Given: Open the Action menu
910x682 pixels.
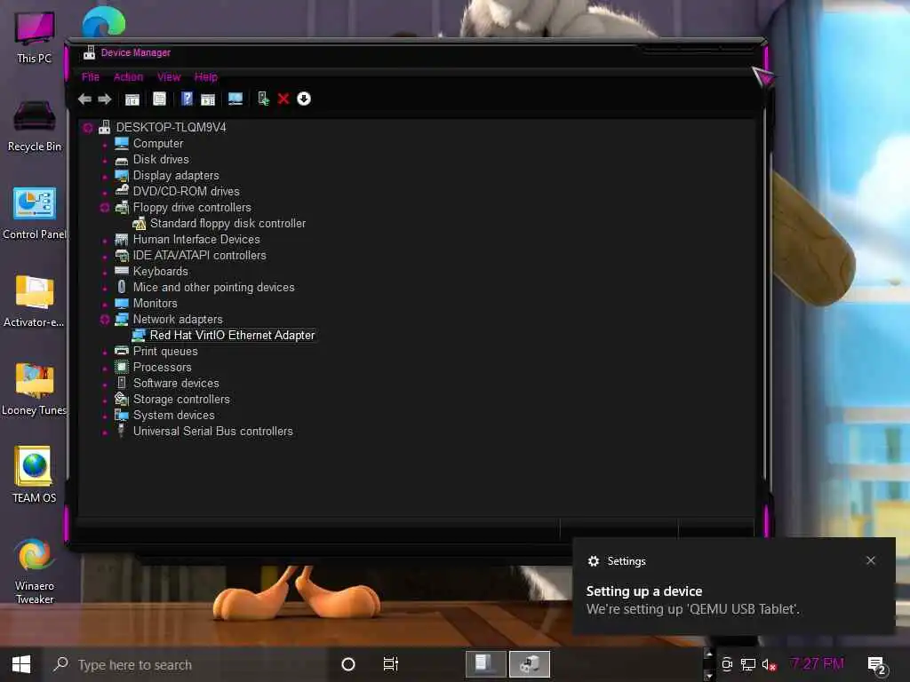Looking at the screenshot, I should tap(128, 76).
